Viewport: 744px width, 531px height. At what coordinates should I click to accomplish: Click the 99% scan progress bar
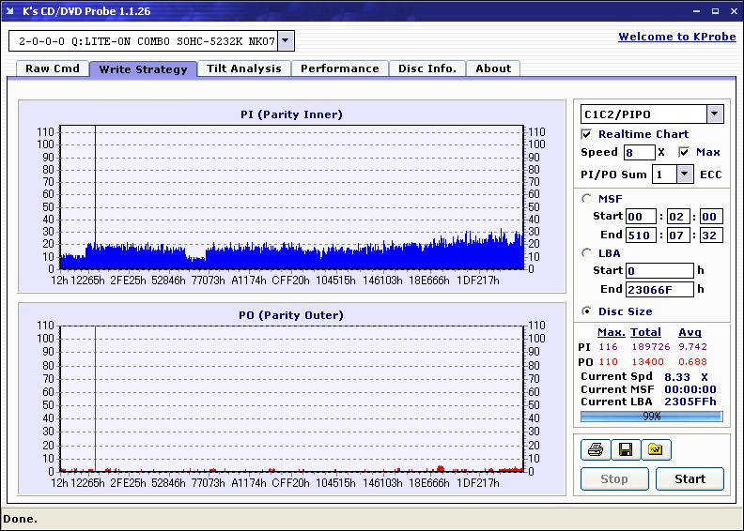click(x=651, y=416)
